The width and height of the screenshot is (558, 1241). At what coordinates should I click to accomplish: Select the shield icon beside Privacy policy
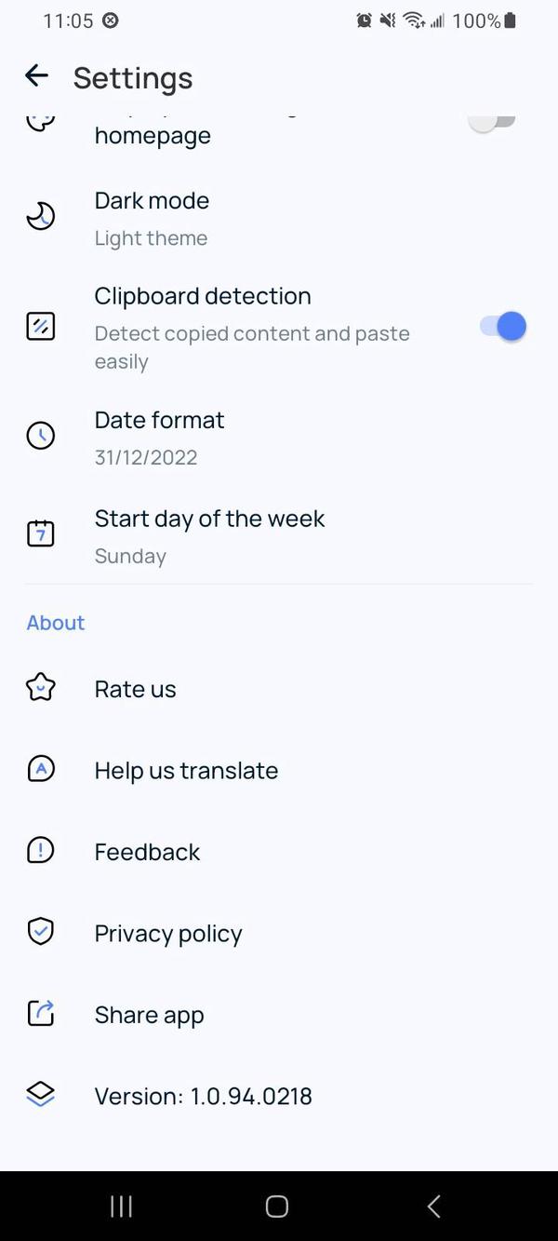[x=40, y=931]
